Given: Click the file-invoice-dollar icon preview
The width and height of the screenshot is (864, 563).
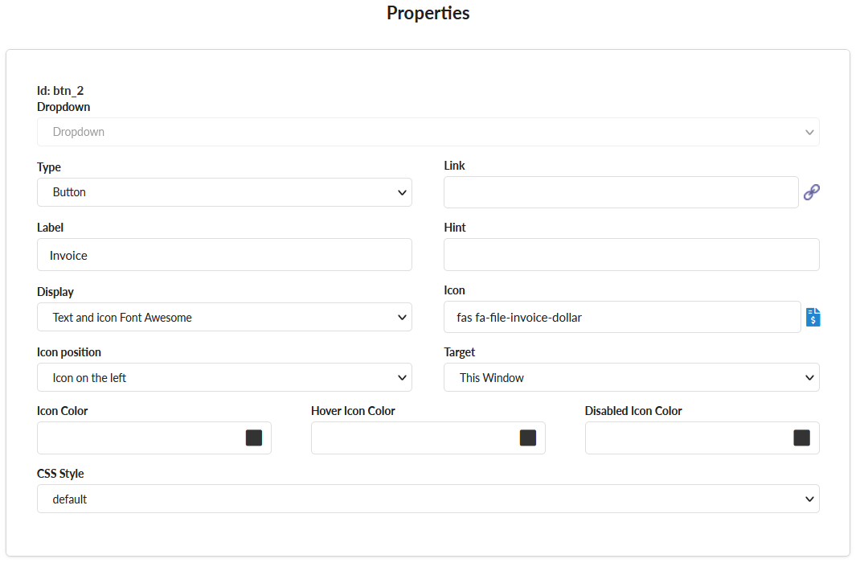Looking at the screenshot, I should (813, 317).
